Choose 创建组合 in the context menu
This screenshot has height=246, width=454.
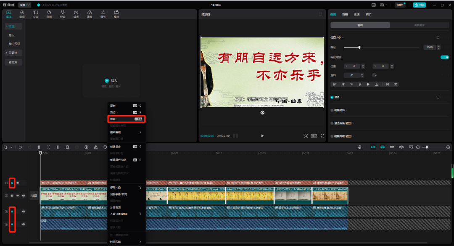pos(126,147)
